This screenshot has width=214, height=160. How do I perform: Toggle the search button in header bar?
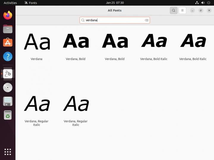pyautogui.click(x=174, y=10)
